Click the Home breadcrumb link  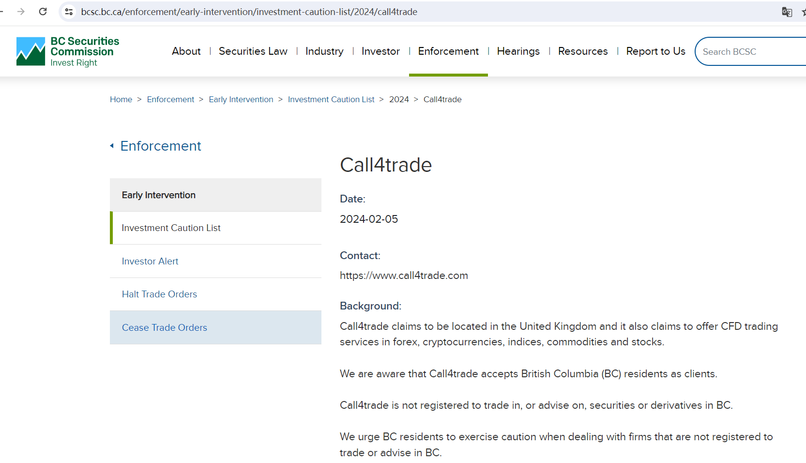[x=121, y=99]
